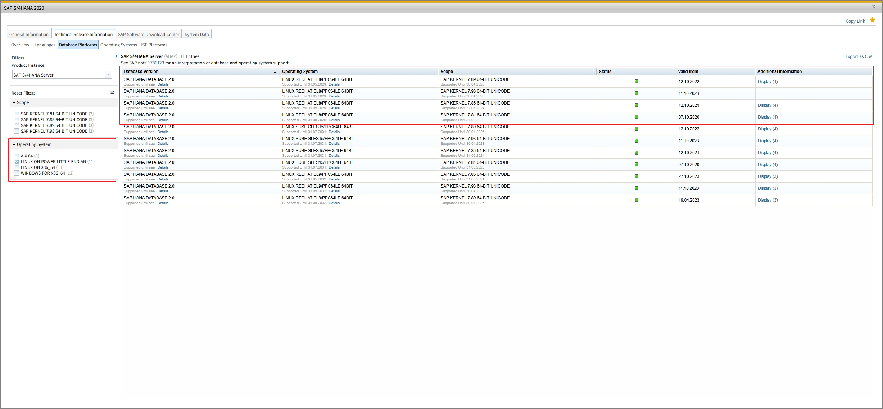Tick SAP KERNEL 7.85 64-BIT UNICODE checkbox
Screen dimensions: 883x409
[x=17, y=120]
